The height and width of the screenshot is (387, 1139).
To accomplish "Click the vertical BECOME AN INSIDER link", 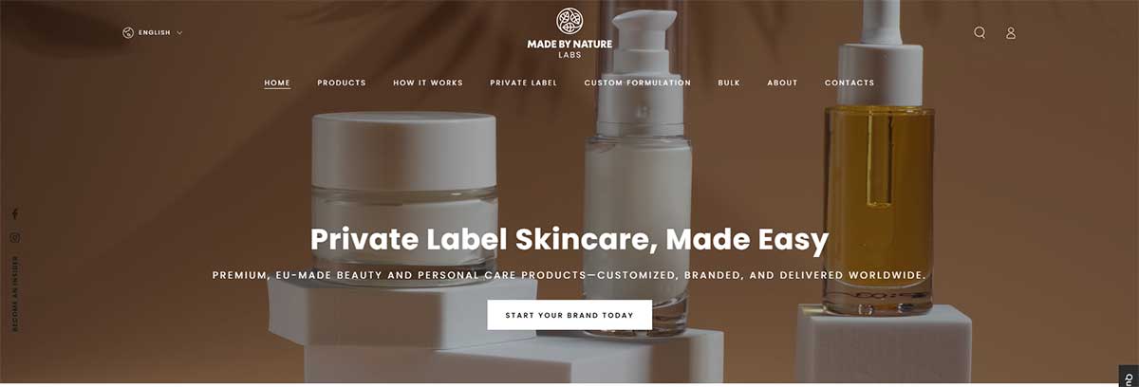I will [15, 294].
